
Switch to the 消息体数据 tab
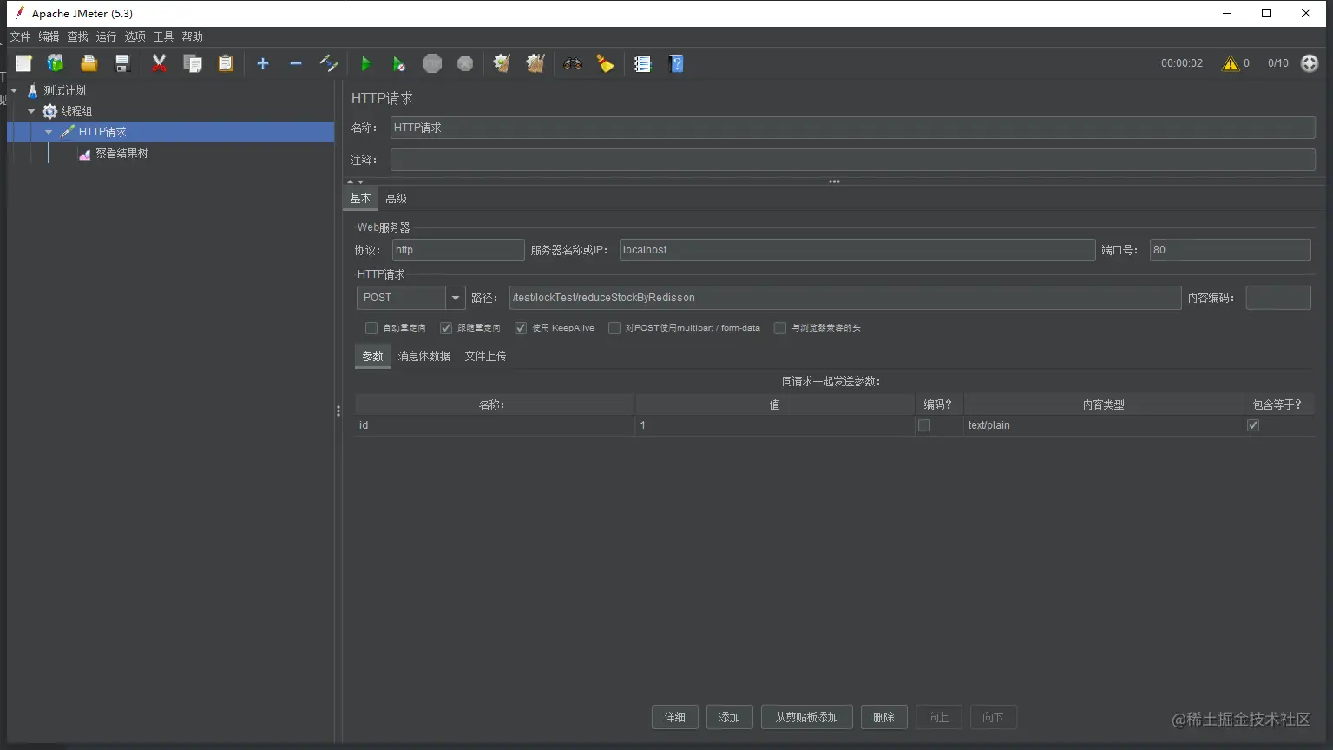[x=424, y=356]
